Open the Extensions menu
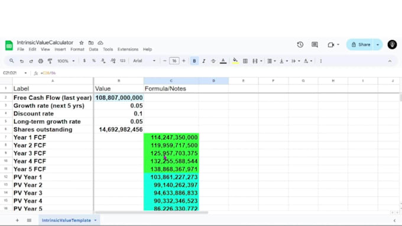The width and height of the screenshot is (402, 226). coord(128,50)
